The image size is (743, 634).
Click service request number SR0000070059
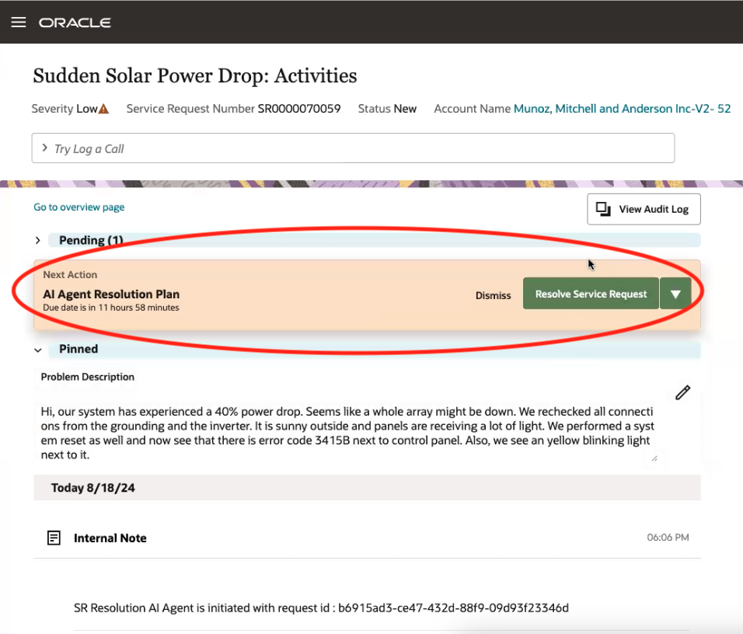click(299, 109)
